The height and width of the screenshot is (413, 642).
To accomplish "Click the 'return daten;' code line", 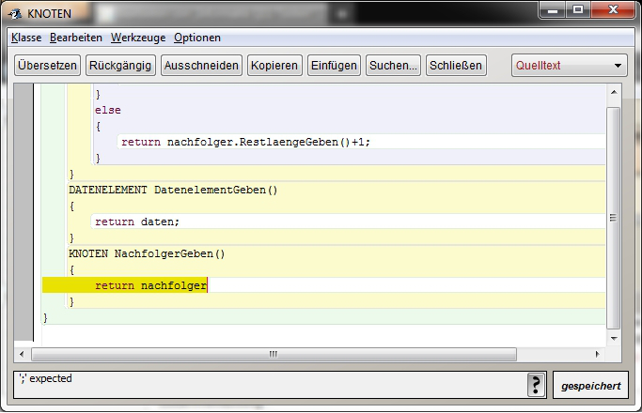I will click(x=136, y=222).
